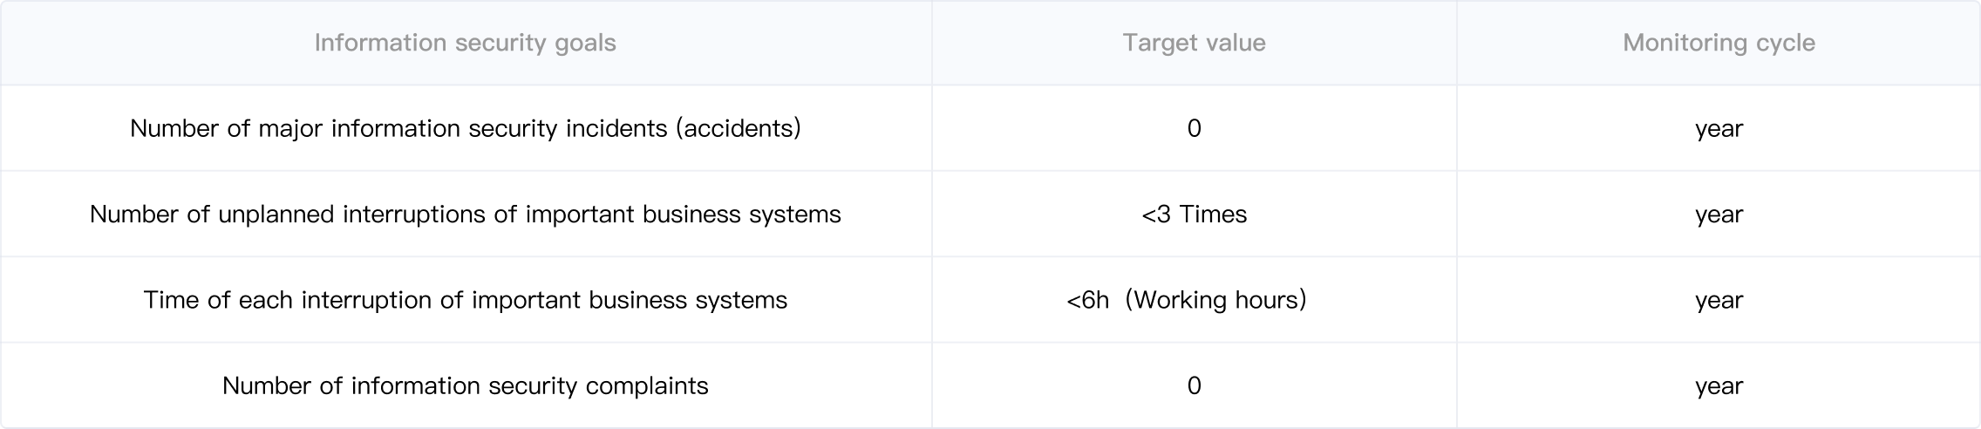Click the Information security goals column header

465,43
